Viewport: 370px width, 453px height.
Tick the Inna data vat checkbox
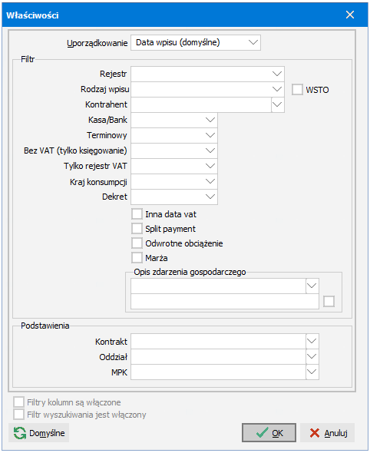click(x=137, y=214)
